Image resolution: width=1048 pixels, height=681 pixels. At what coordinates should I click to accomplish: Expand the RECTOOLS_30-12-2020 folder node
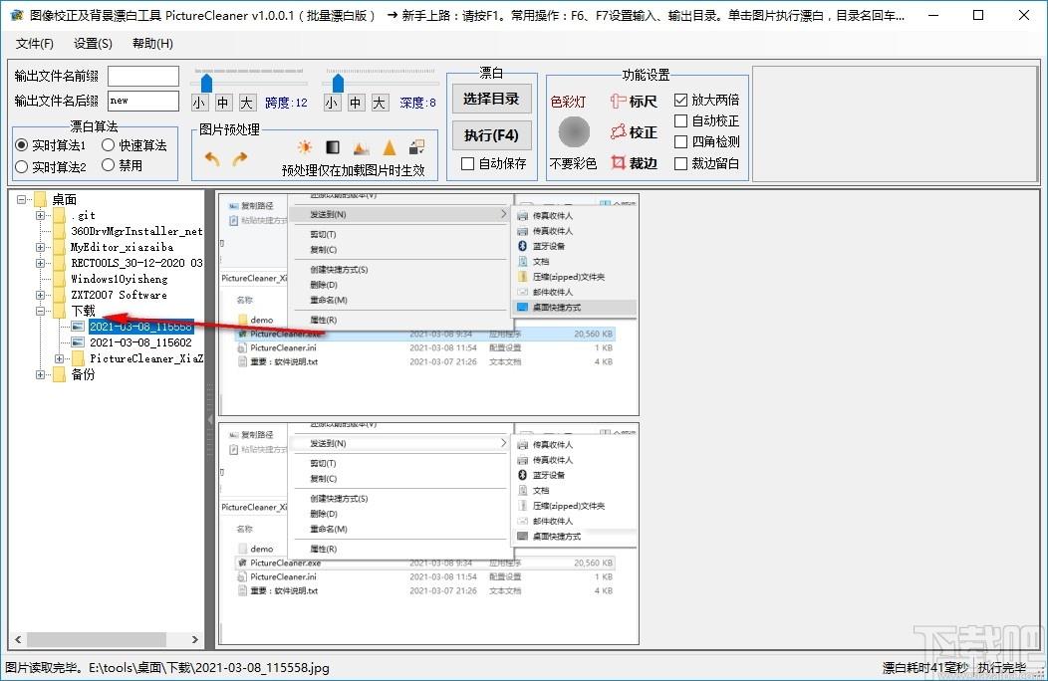40,263
